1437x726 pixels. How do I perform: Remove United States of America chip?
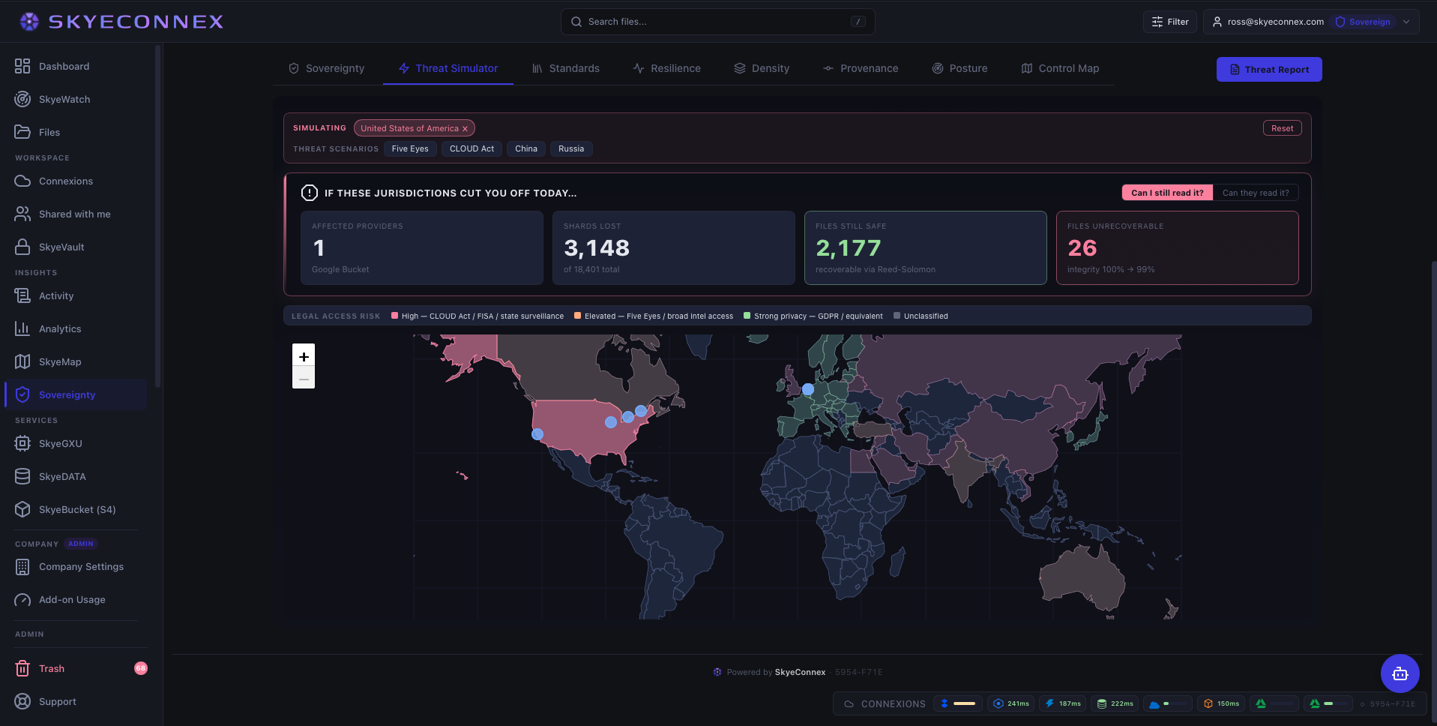465,129
